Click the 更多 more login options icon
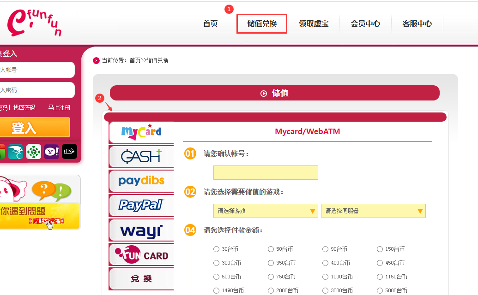 click(x=69, y=152)
